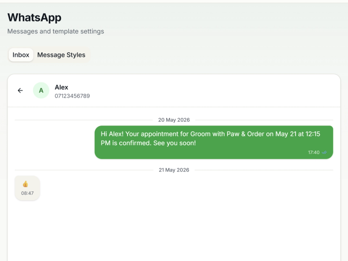Select the contact name Alex
Image resolution: width=348 pixels, height=261 pixels.
61,87
